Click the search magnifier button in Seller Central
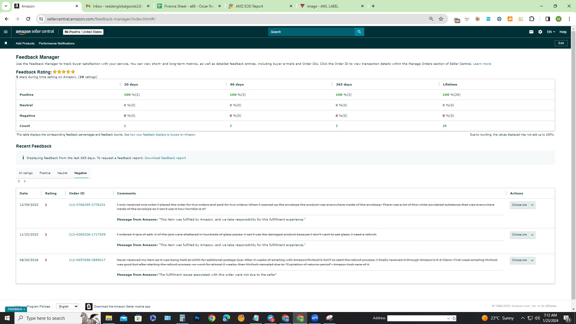This screenshot has width=576, height=324. pyautogui.click(x=359, y=32)
